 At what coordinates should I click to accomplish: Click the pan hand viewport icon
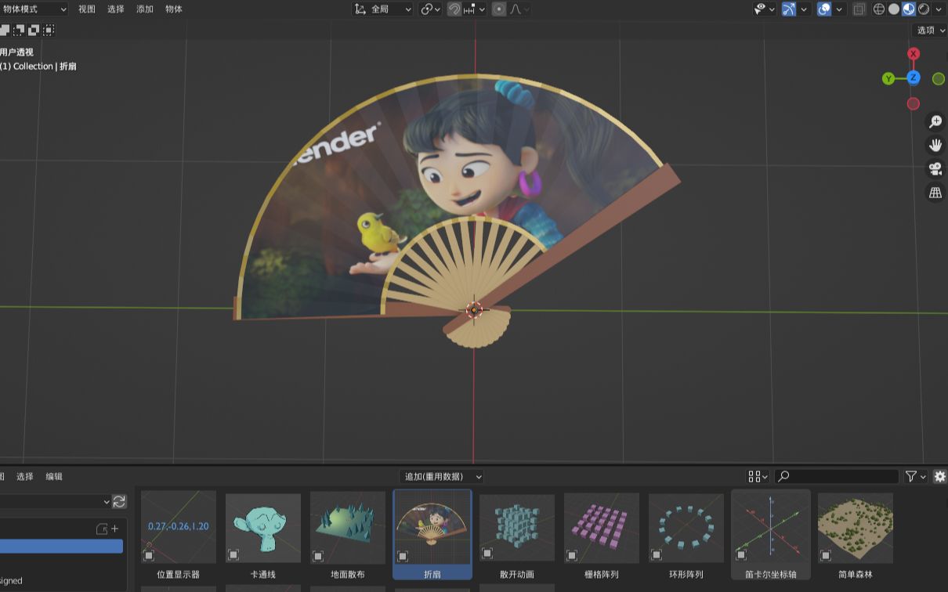tap(935, 145)
